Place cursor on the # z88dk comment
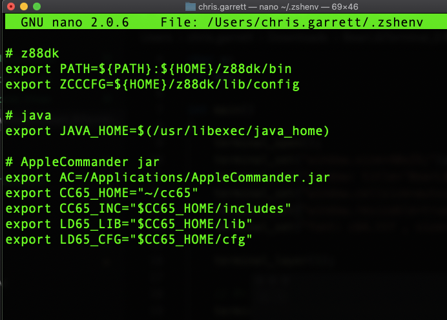This screenshot has width=447, height=320. pyautogui.click(x=32, y=53)
